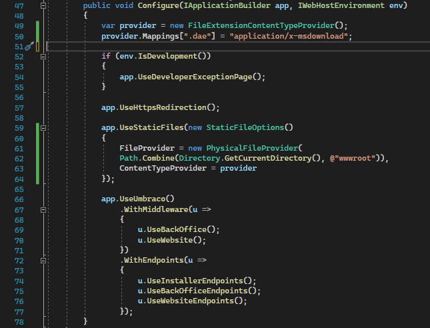
Task: Click line number 66 in the gutter
Action: 19,199
